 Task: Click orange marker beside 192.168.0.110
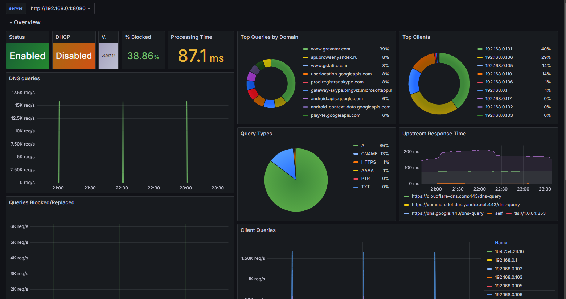480,74
